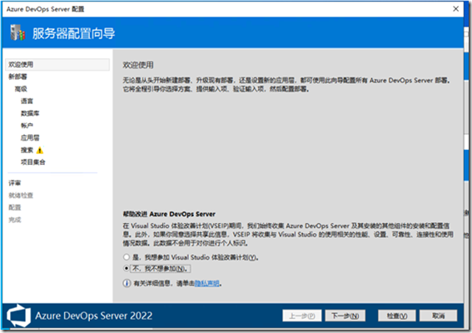Screen dimensions: 472x333
Task: Go to the 评审 step
Action: click(15, 183)
